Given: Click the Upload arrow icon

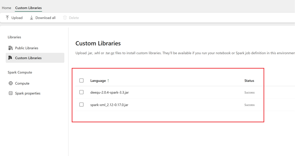Looking at the screenshot, I should pos(7,18).
